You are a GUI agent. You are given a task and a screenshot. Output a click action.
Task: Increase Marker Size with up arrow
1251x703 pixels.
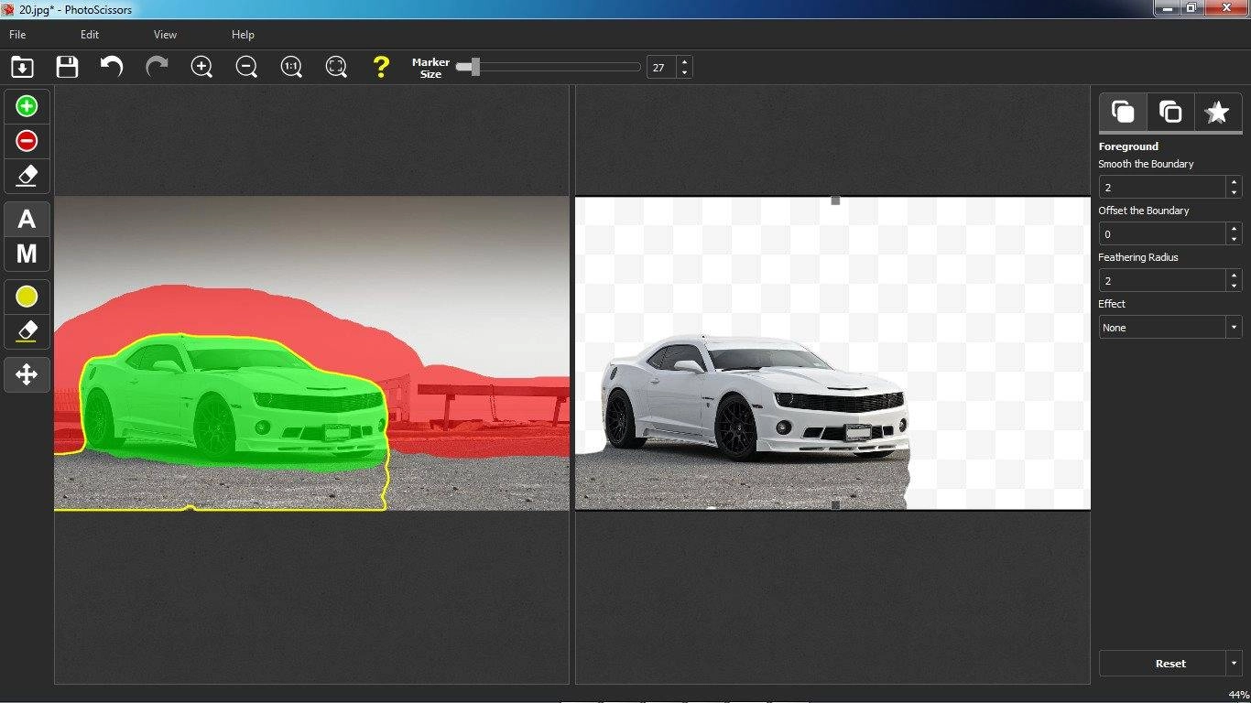tap(684, 61)
